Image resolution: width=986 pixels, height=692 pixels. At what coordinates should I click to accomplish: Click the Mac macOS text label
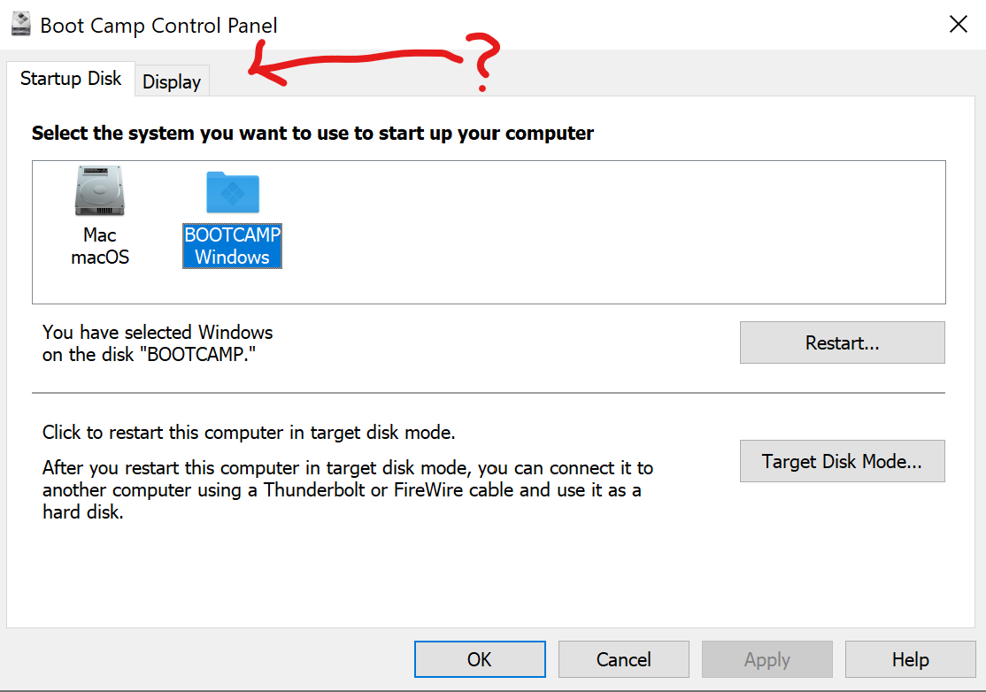coord(100,246)
